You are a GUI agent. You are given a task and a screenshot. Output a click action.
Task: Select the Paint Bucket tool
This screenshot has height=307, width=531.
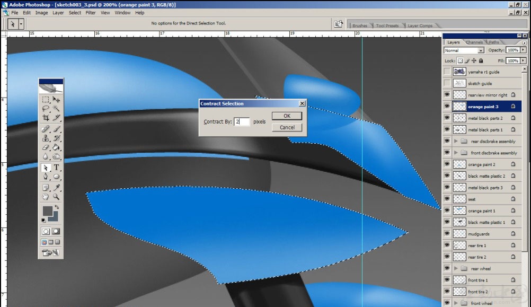tap(56, 147)
